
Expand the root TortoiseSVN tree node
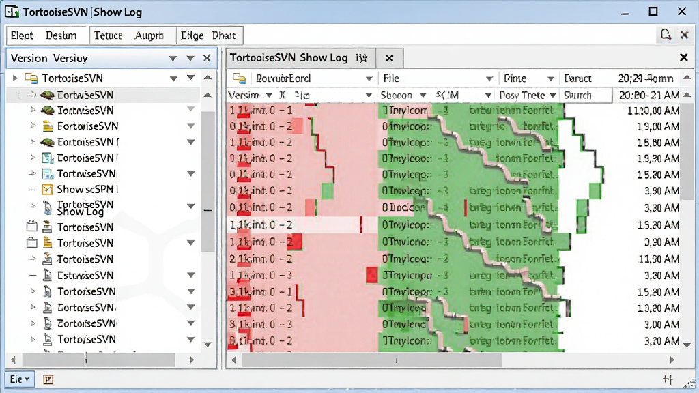click(x=15, y=78)
